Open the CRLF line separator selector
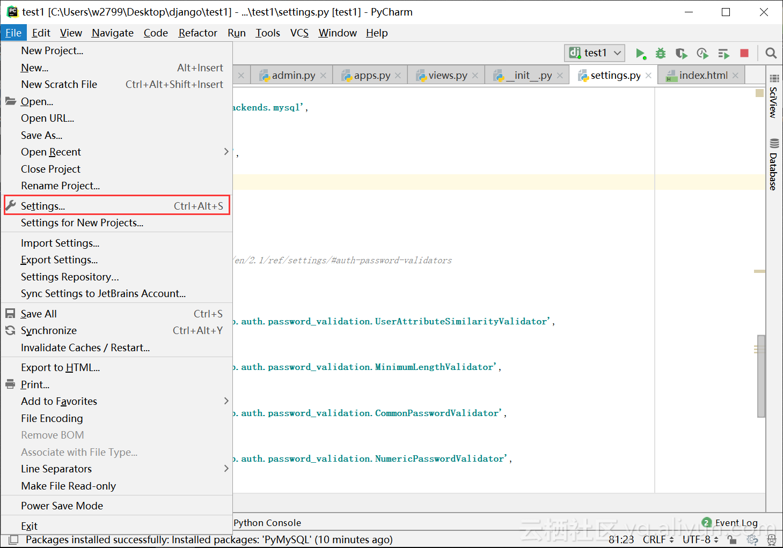783x548 pixels. (658, 539)
